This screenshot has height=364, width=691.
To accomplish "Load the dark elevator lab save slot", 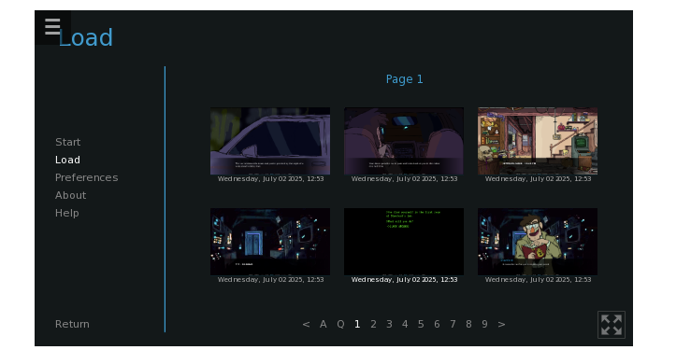I will (270, 245).
